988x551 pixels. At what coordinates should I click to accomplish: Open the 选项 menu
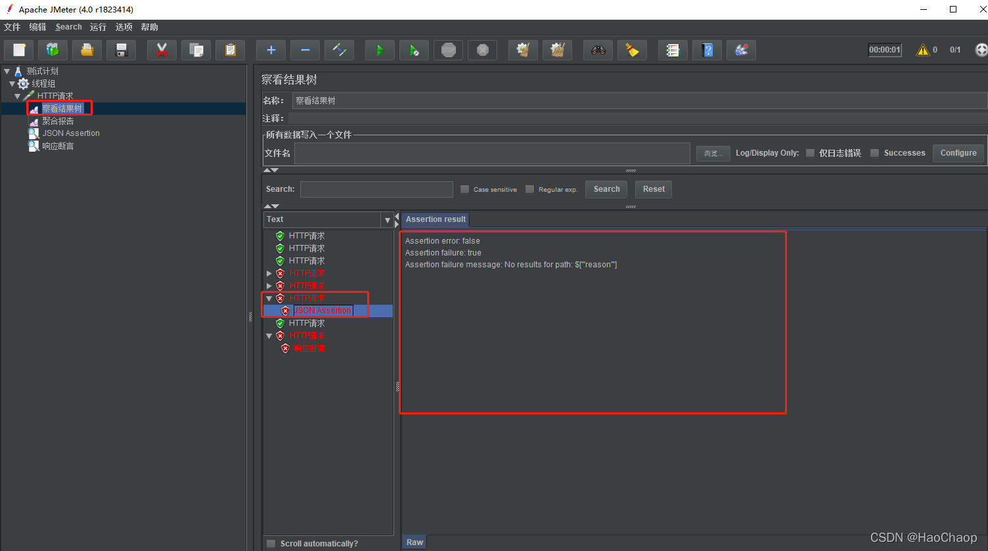pos(123,27)
